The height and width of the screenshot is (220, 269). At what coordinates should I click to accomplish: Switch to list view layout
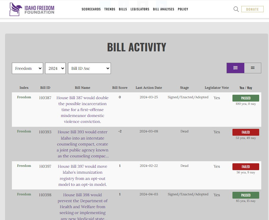235,68
